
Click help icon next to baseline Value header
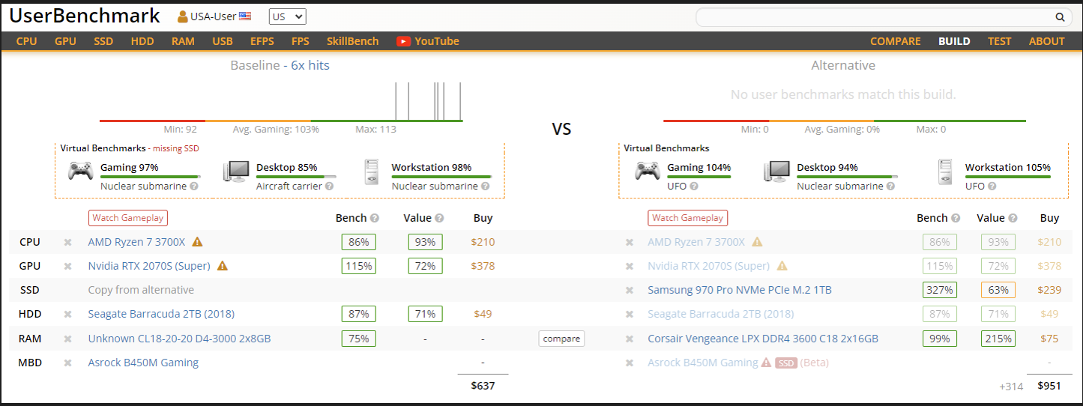point(439,218)
